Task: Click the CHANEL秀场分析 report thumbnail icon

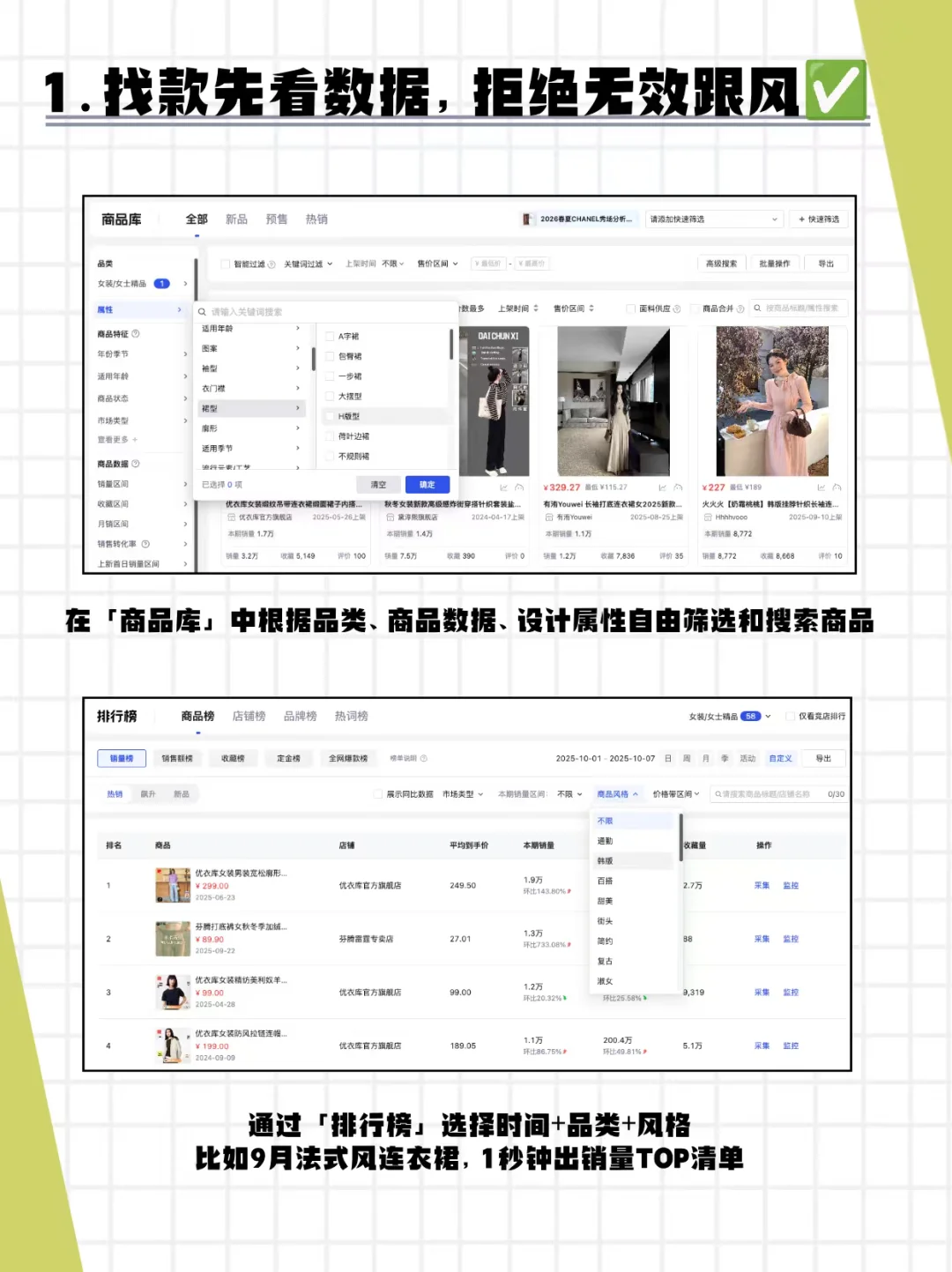Action: tap(529, 219)
